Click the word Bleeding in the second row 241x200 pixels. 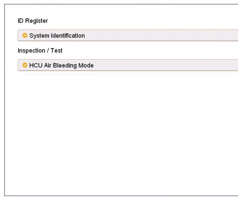(x=65, y=65)
